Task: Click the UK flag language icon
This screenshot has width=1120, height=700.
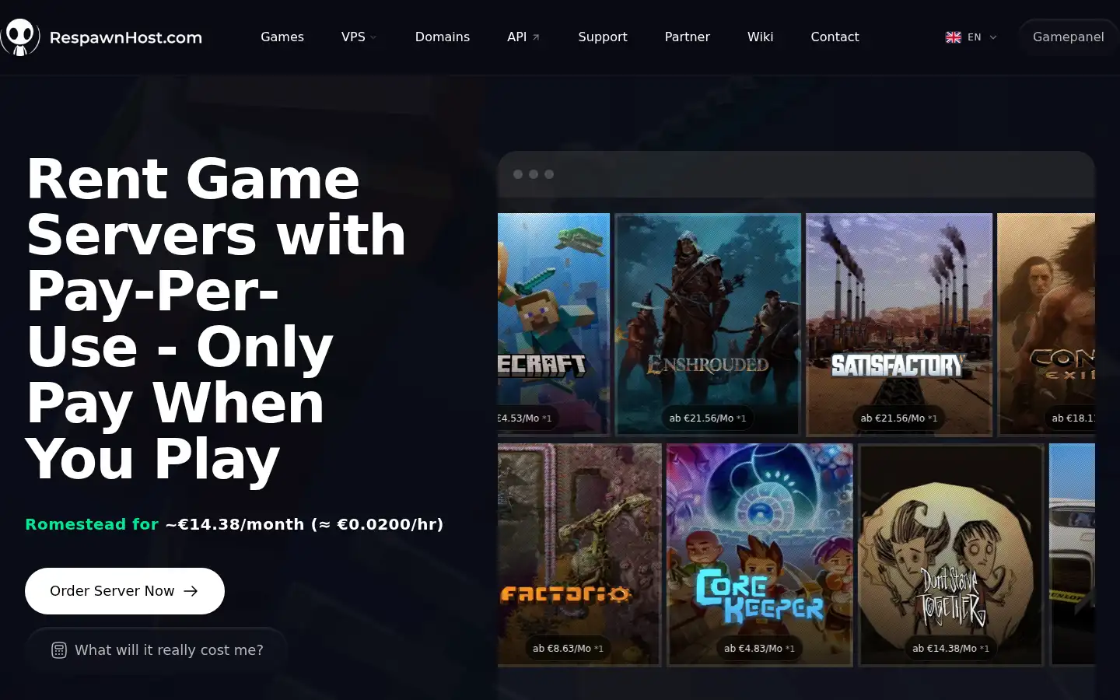Action: pos(953,37)
